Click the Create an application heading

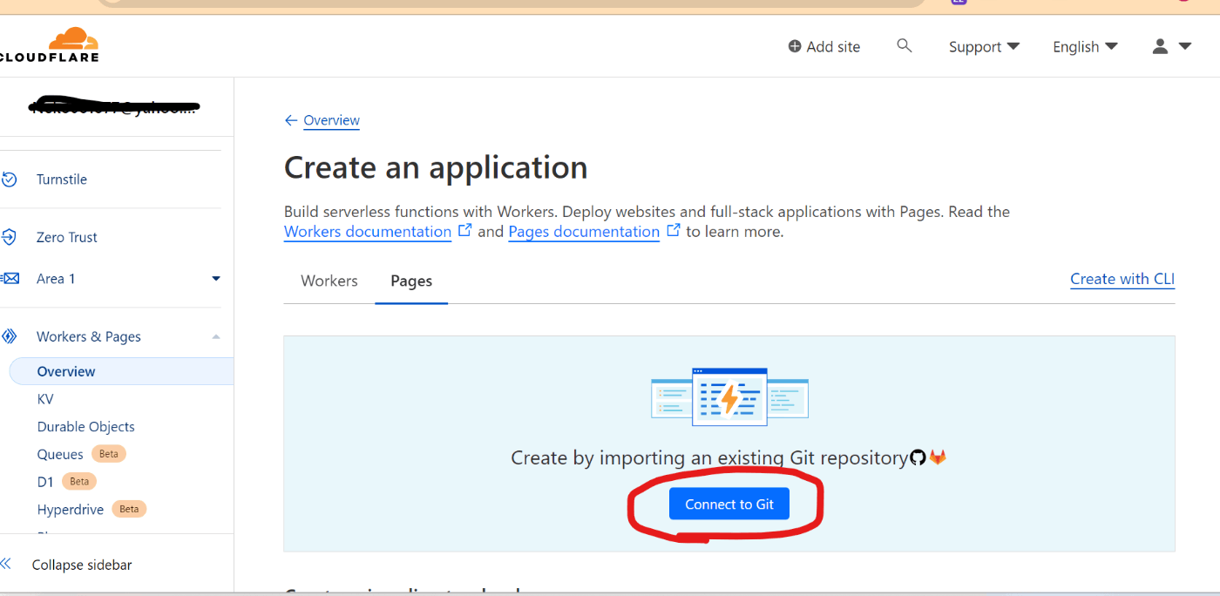pos(436,167)
